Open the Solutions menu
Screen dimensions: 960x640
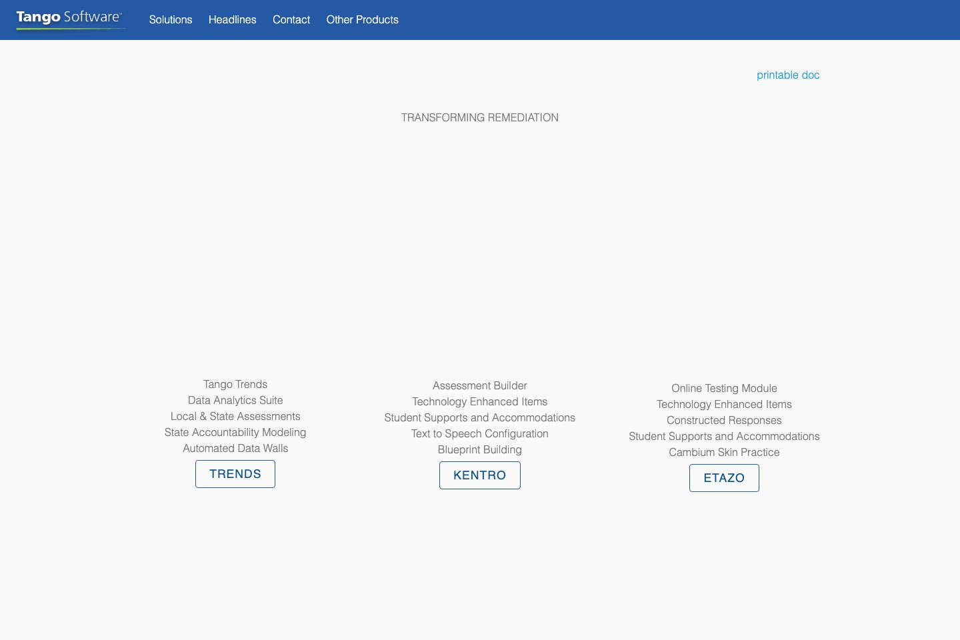[x=171, y=20]
